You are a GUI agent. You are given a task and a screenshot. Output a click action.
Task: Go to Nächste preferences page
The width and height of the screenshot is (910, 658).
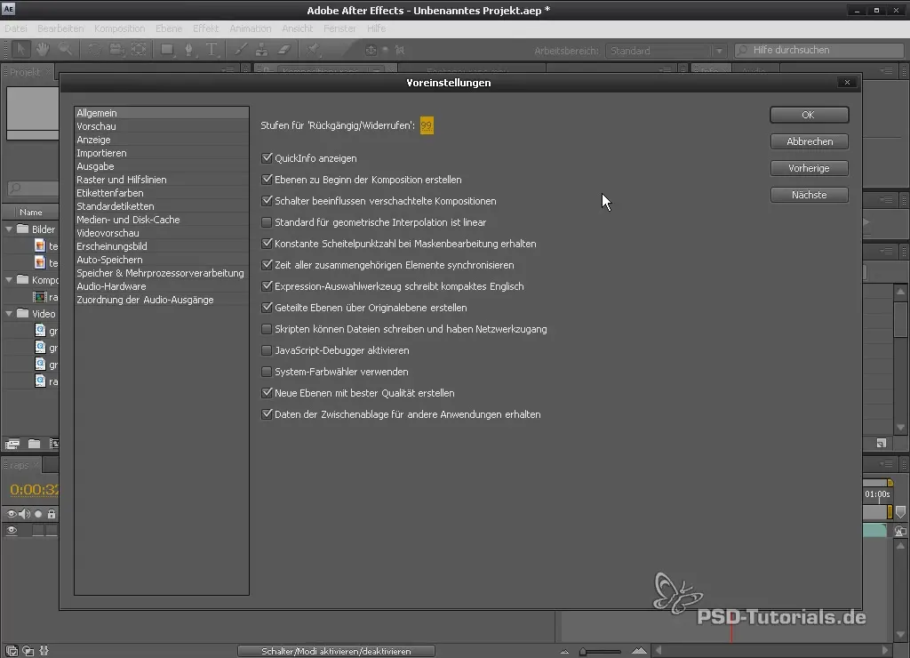coord(809,195)
